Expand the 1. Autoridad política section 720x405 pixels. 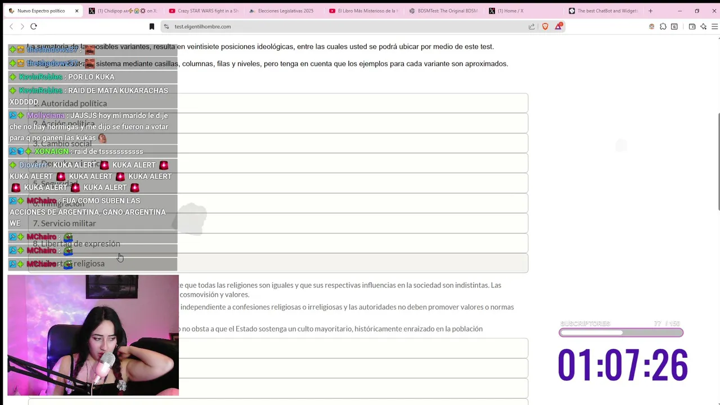pyautogui.click(x=278, y=103)
